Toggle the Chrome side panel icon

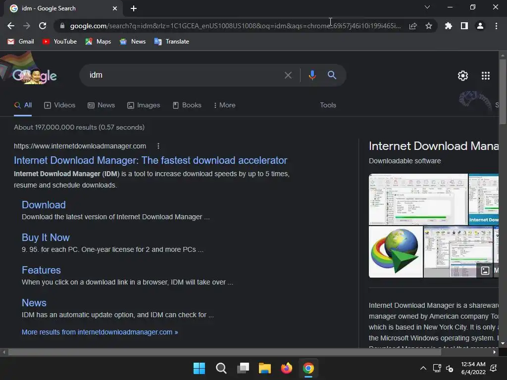coord(464,26)
